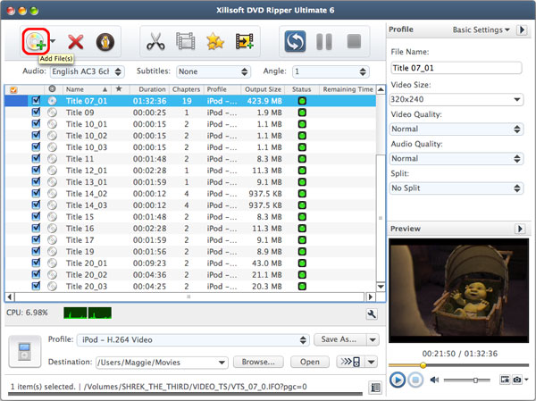536x401 pixels.
Task: Take a snapshot with the camera icon
Action: point(517,380)
